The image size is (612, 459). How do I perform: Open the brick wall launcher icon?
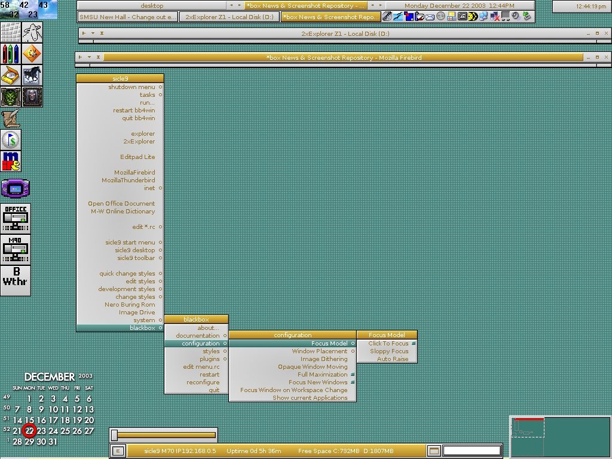11,32
